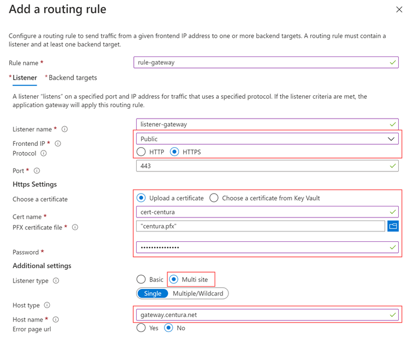Switch host type to Single
407x350 pixels.
(152, 294)
